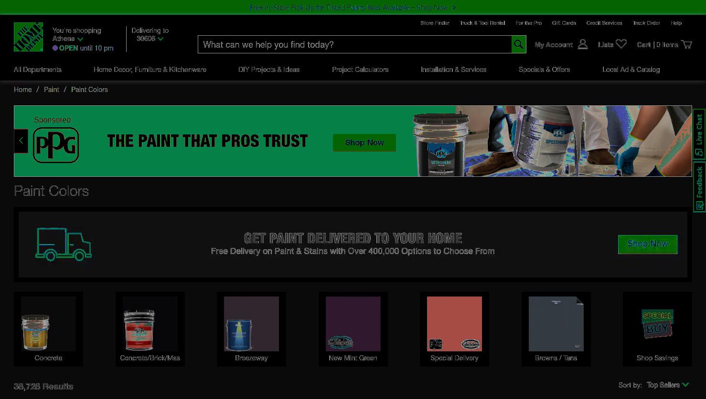
Task: Open Local Ad & Catalog menu
Action: click(x=631, y=69)
